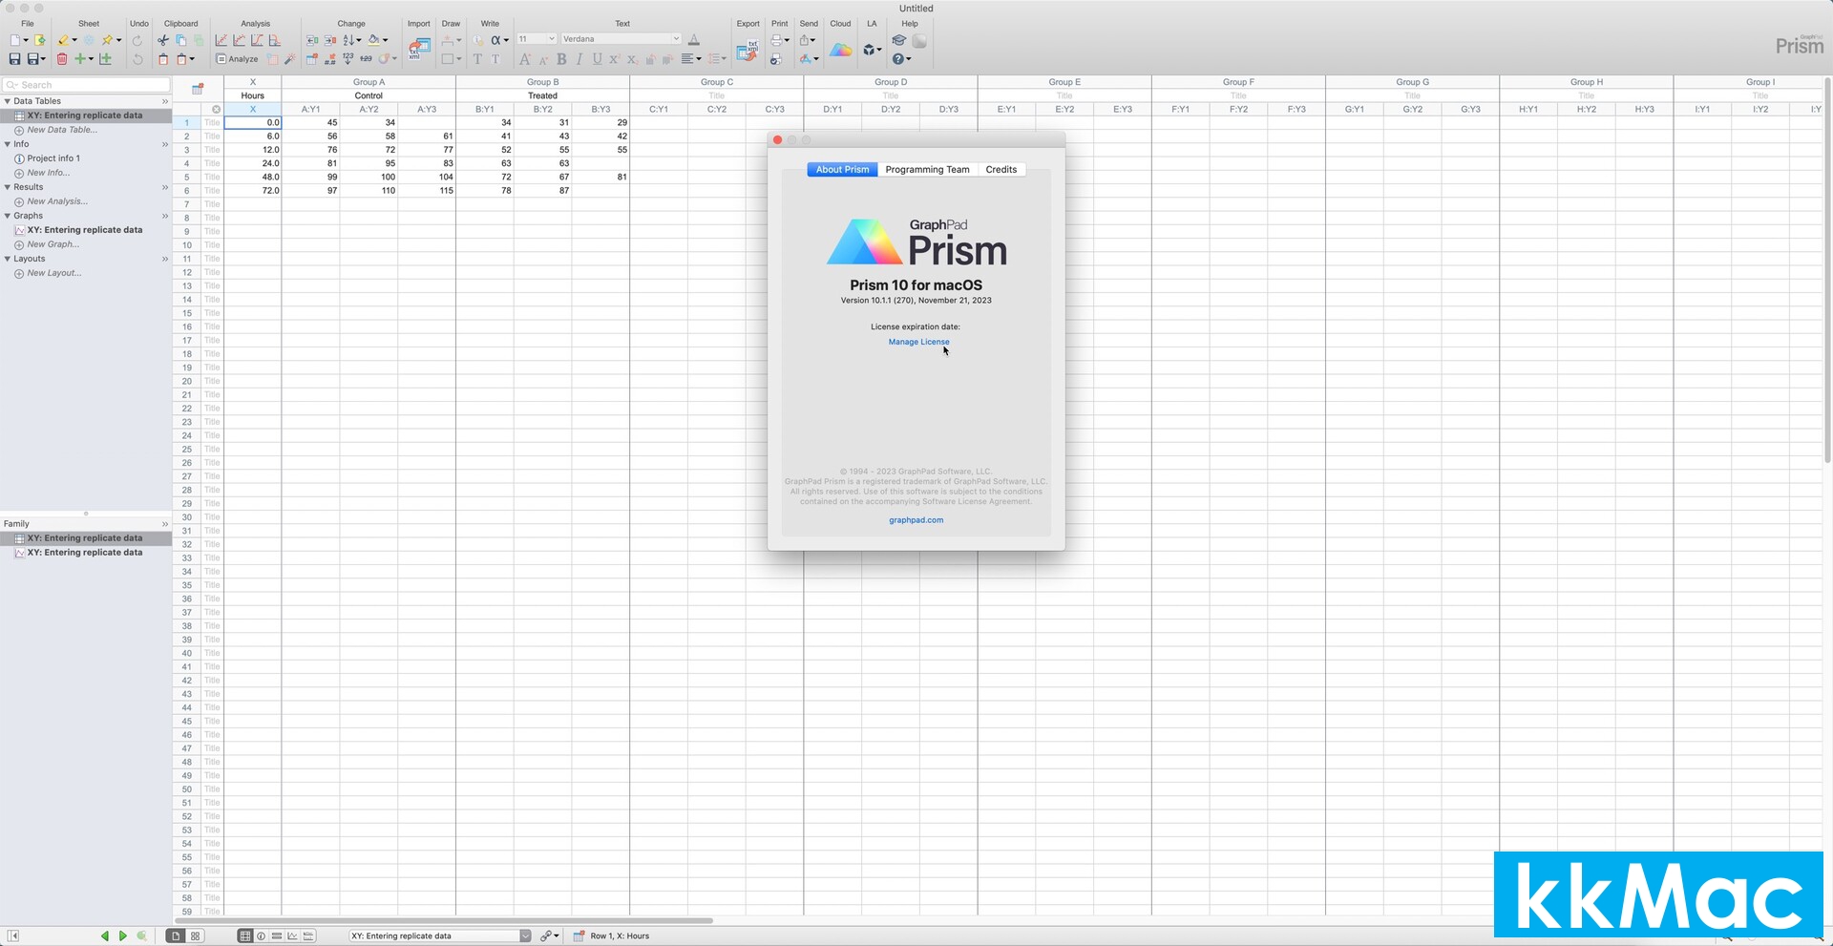Show the data table section in the status bar
This screenshot has height=946, width=1833.
(x=245, y=936)
